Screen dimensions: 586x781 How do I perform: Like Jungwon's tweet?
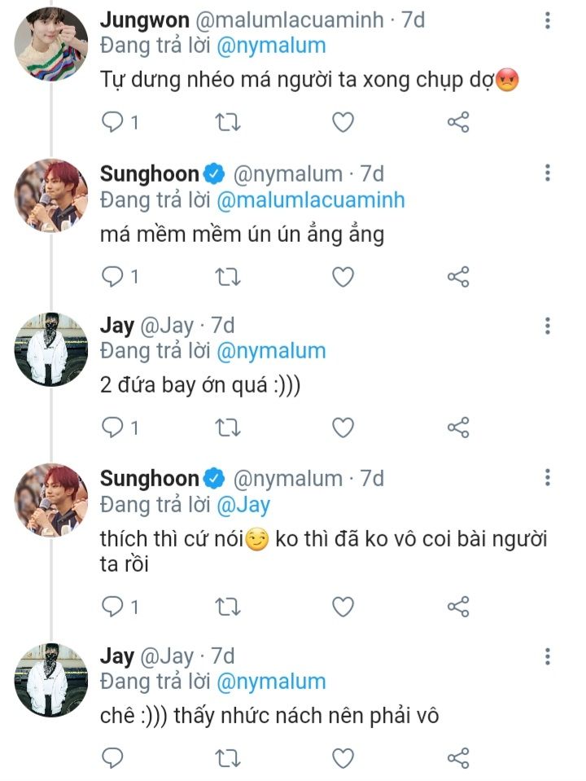pyautogui.click(x=343, y=123)
